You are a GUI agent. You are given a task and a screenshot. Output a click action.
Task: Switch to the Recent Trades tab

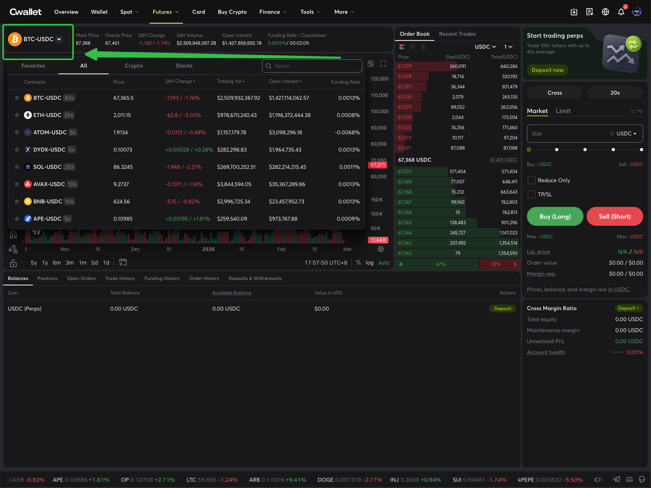click(457, 34)
